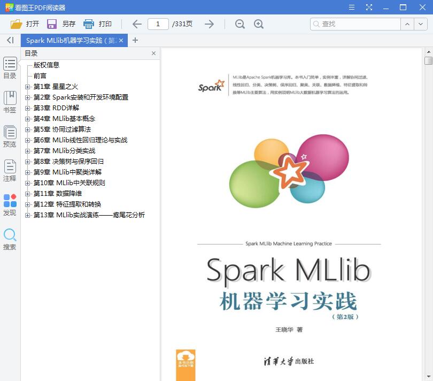
Task: Find next match with down chevron
Action: 420,24
